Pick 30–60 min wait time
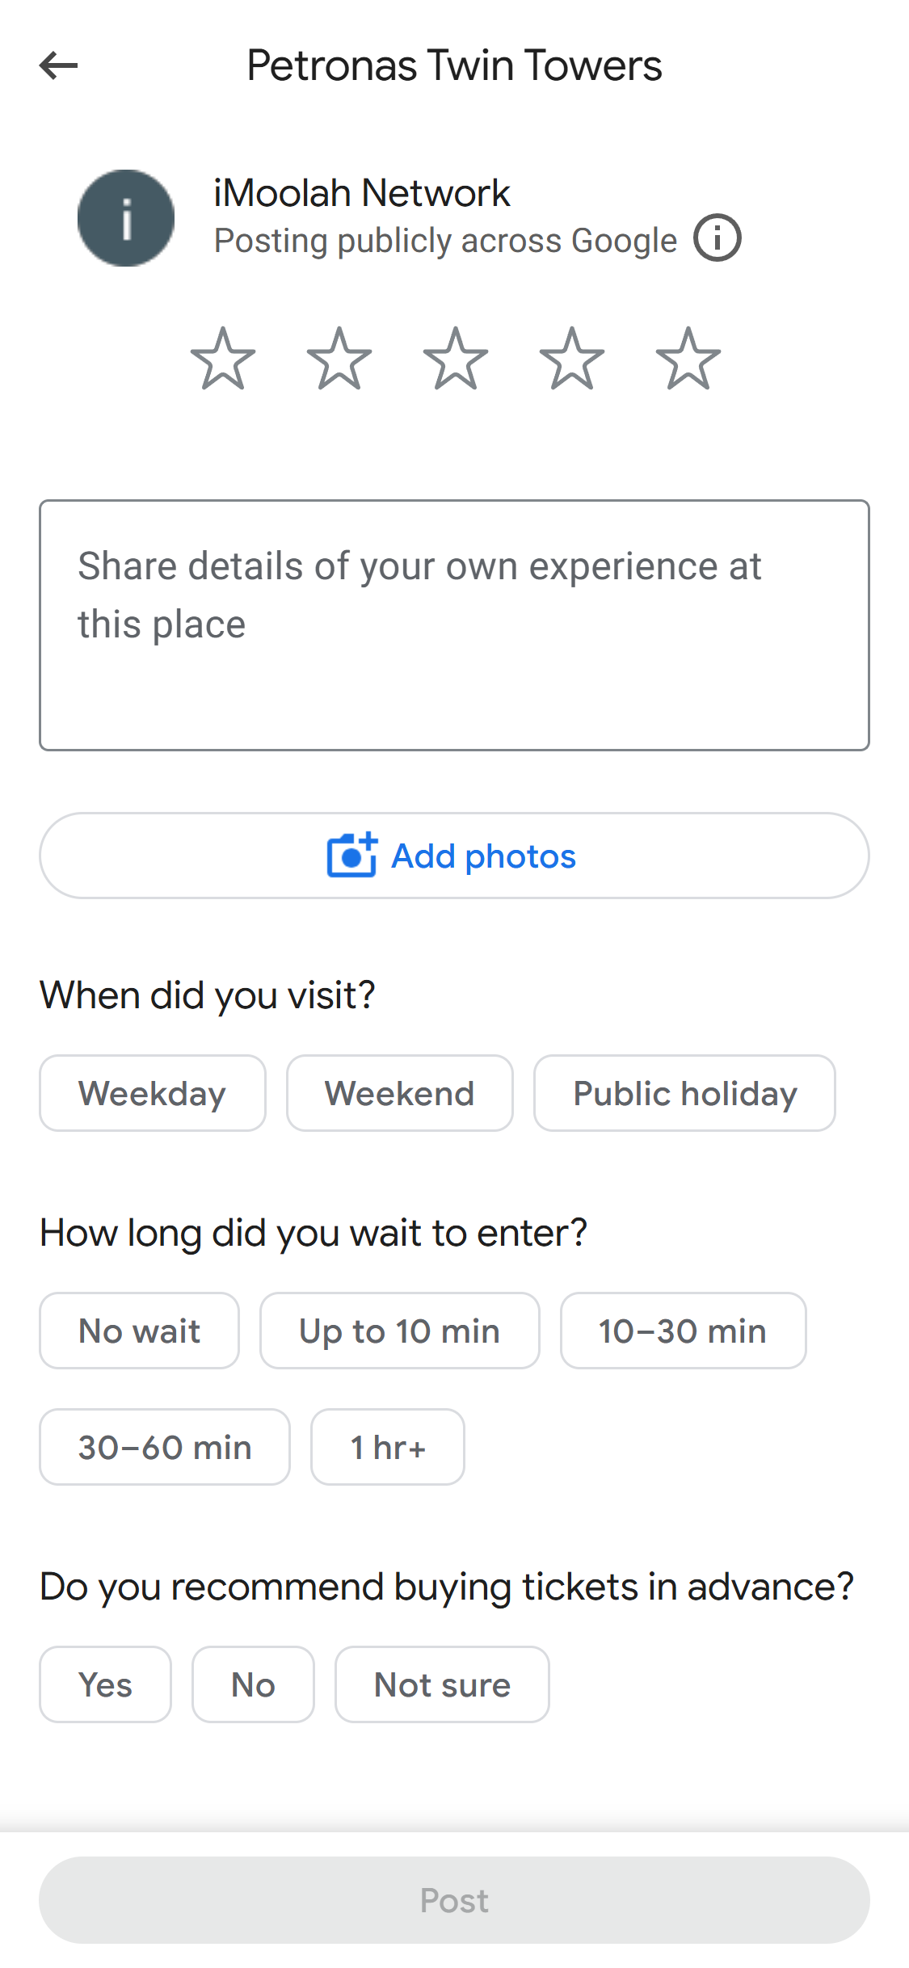This screenshot has height=1968, width=909. click(165, 1447)
